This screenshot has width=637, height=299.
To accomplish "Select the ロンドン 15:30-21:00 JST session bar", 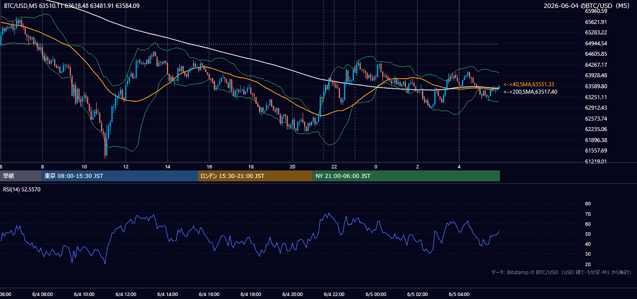I will tap(255, 176).
